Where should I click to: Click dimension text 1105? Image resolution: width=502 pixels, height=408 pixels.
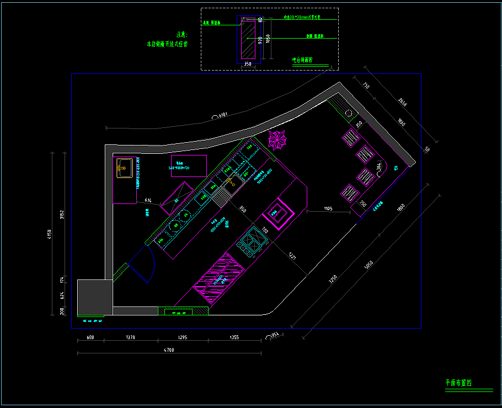point(328,208)
